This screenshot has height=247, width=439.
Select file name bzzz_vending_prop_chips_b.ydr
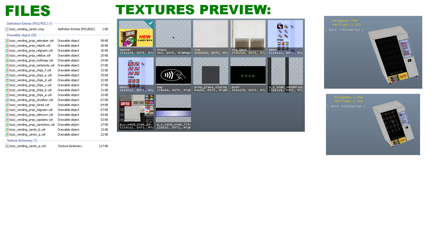click(30, 90)
